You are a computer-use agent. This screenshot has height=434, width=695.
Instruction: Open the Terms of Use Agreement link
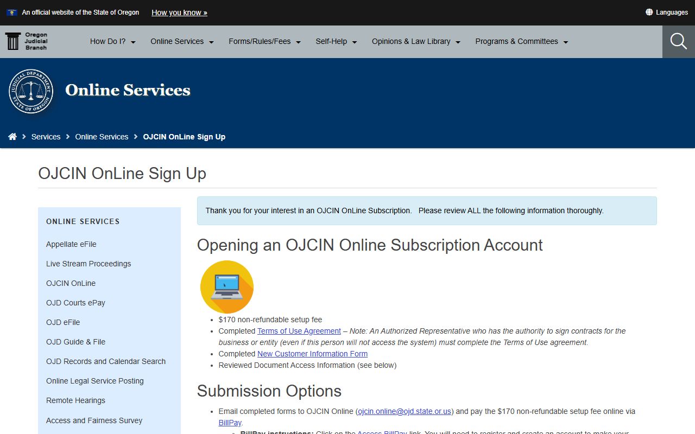299,331
